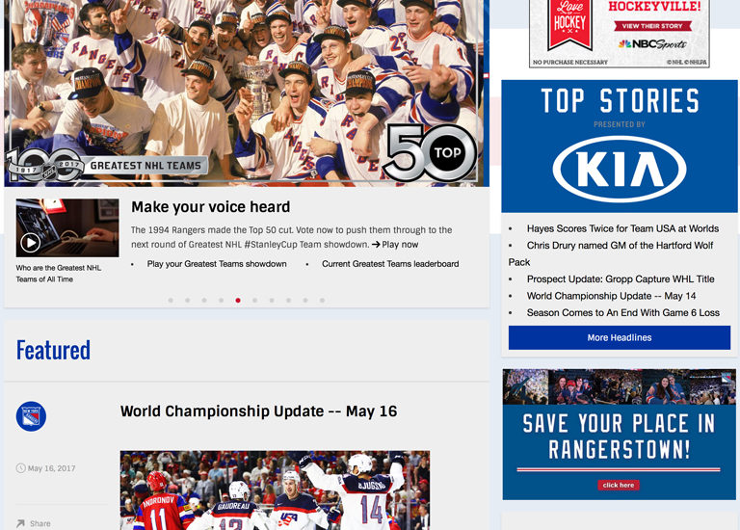Click the Rangers shield logo icon
The width and height of the screenshot is (740, 530).
31,416
